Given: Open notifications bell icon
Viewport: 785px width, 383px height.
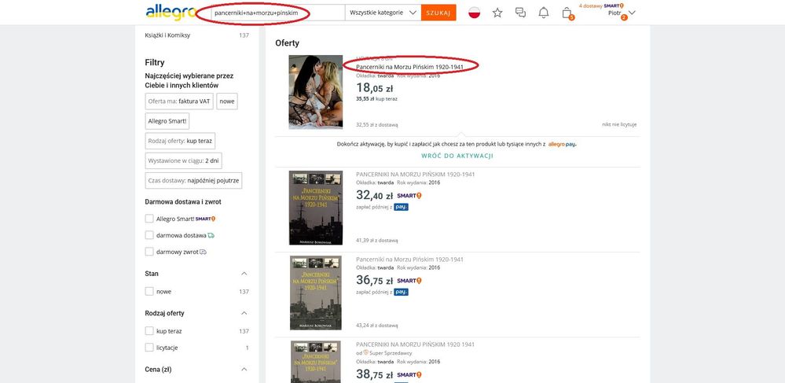Looking at the screenshot, I should tap(544, 13).
